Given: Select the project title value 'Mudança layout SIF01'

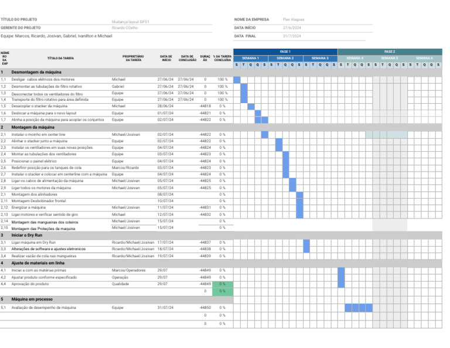Looking at the screenshot, I should [x=130, y=22].
